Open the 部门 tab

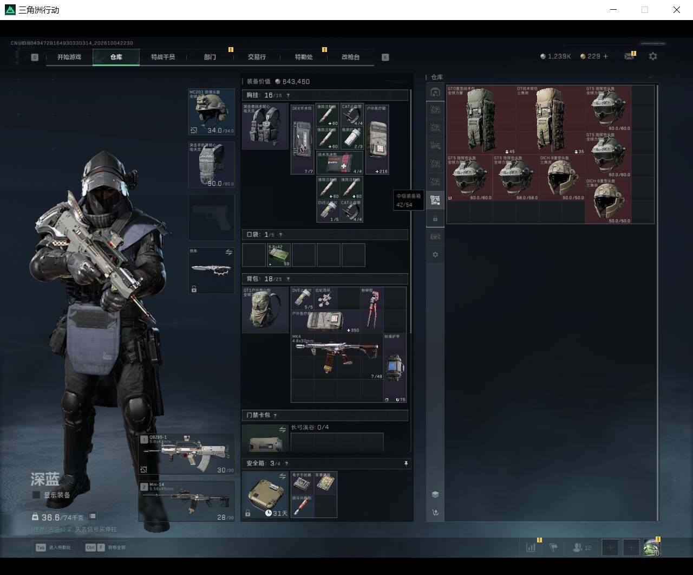[210, 57]
